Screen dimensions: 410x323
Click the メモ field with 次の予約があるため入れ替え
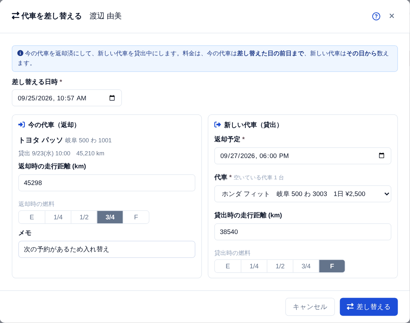[x=107, y=249]
